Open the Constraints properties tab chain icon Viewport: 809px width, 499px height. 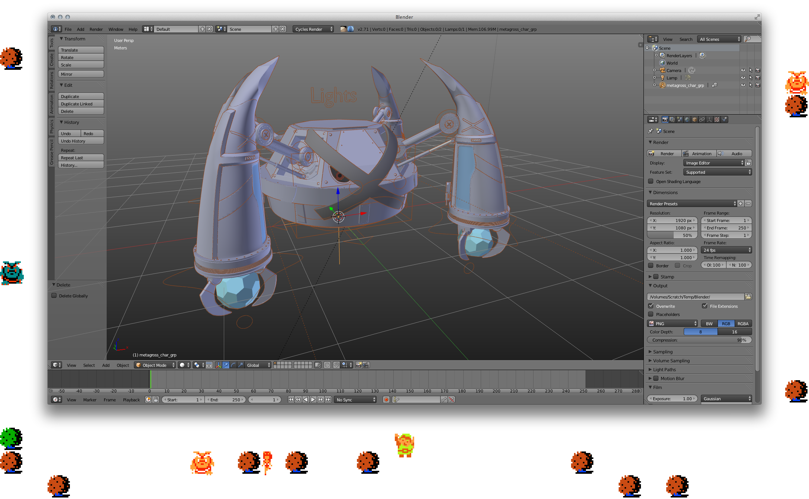click(x=702, y=120)
